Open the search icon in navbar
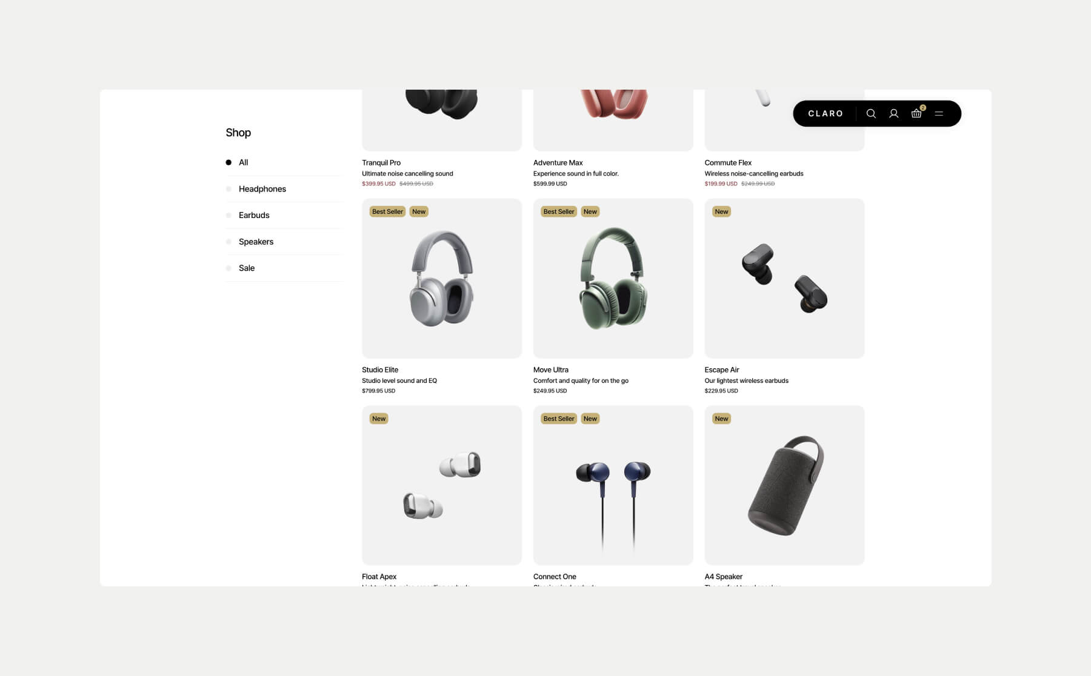Viewport: 1091px width, 676px height. tap(871, 114)
